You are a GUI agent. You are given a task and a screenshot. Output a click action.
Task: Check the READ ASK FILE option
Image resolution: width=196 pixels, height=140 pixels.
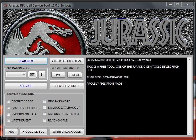coord(45,120)
